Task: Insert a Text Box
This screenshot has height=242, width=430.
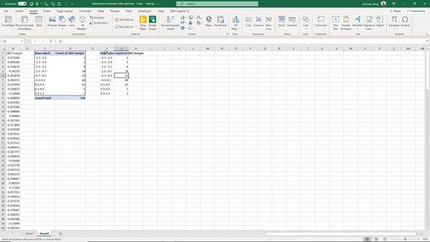Action: 335,23
